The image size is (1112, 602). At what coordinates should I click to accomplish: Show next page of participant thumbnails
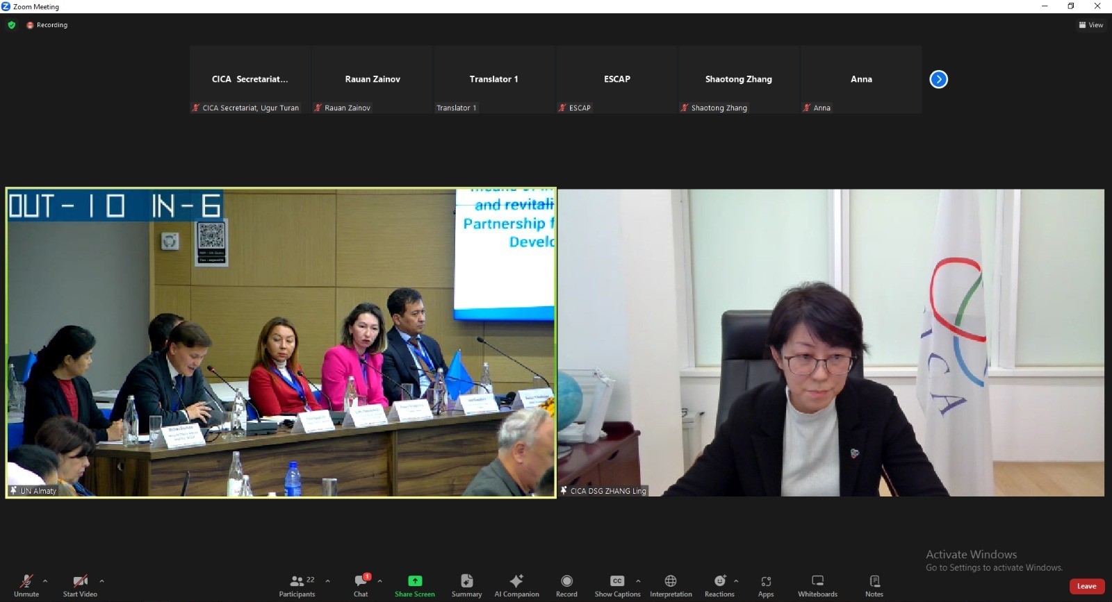point(938,79)
